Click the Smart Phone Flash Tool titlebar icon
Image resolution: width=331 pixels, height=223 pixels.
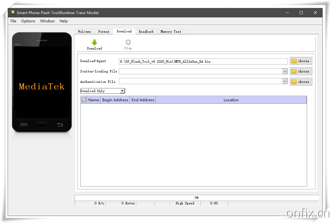coord(13,13)
